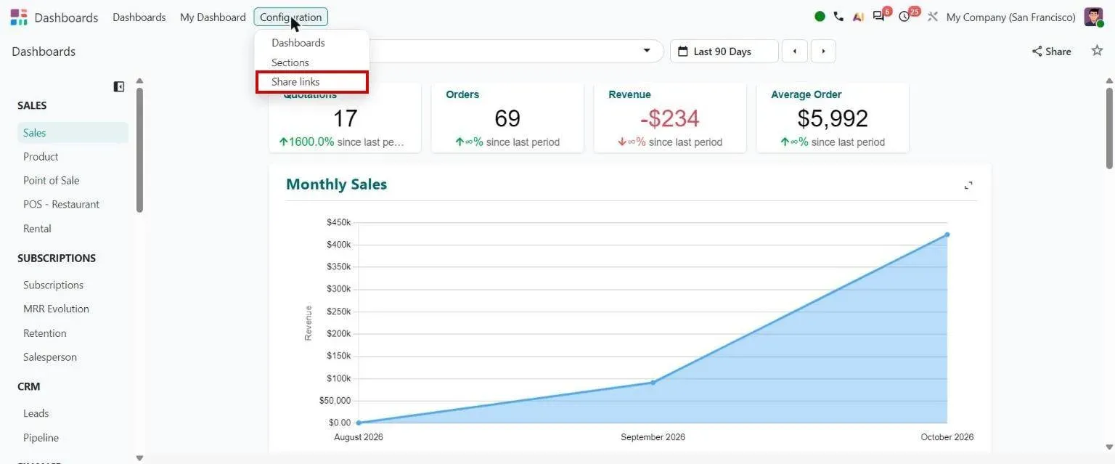This screenshot has width=1115, height=464.
Task: Click the main page scrollbar thumb
Action: (x=1109, y=128)
